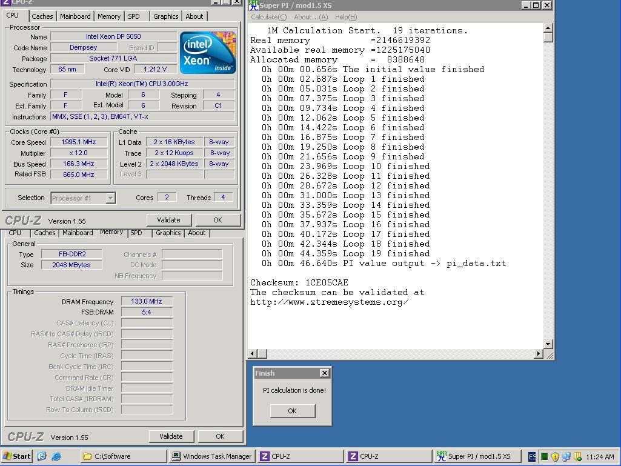Open Memory tab in CPU-Z processor window
The image size is (621, 466).
pyautogui.click(x=109, y=16)
